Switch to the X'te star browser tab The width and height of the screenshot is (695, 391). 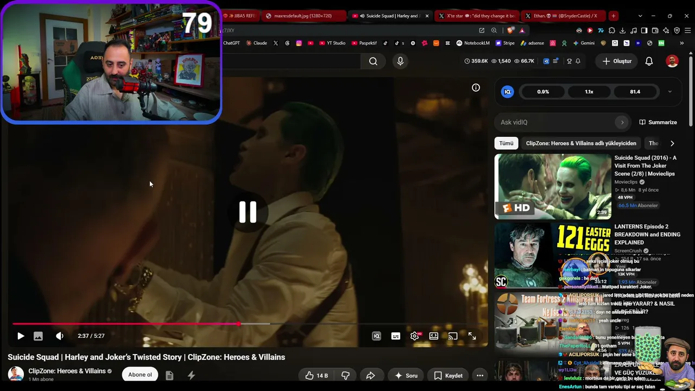(477, 16)
